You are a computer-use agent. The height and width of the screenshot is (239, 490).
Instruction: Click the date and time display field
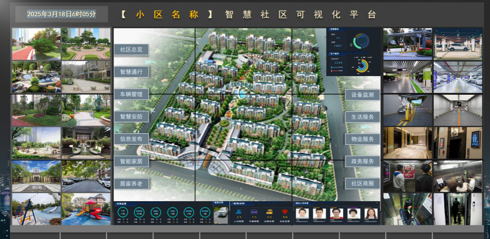point(61,14)
